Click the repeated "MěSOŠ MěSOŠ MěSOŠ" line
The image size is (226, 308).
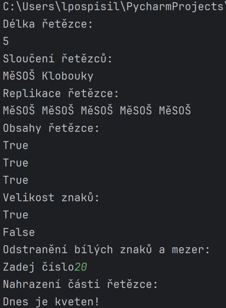point(97,111)
